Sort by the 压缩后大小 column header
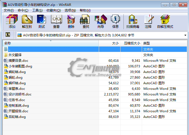The width and height of the screenshot is (189, 135). 131,43
